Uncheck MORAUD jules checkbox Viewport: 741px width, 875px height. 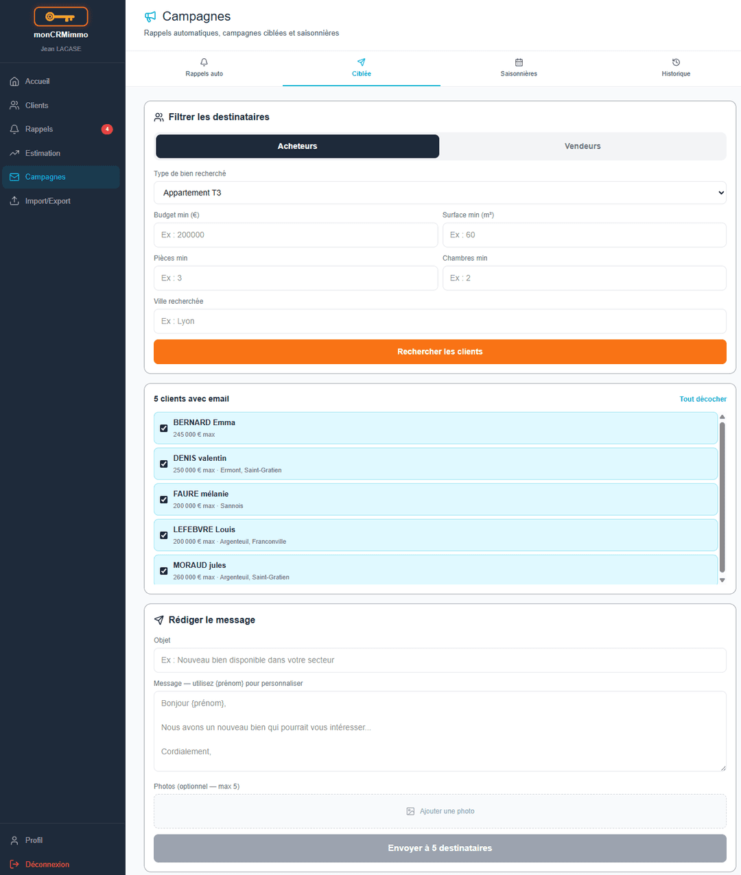(164, 571)
